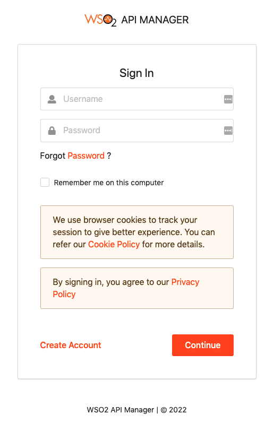
Task: Click the browser cookies notice box
Action: coord(137,232)
